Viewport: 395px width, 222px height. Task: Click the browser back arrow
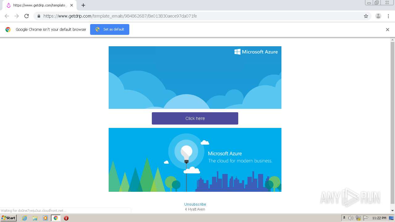coord(7,16)
